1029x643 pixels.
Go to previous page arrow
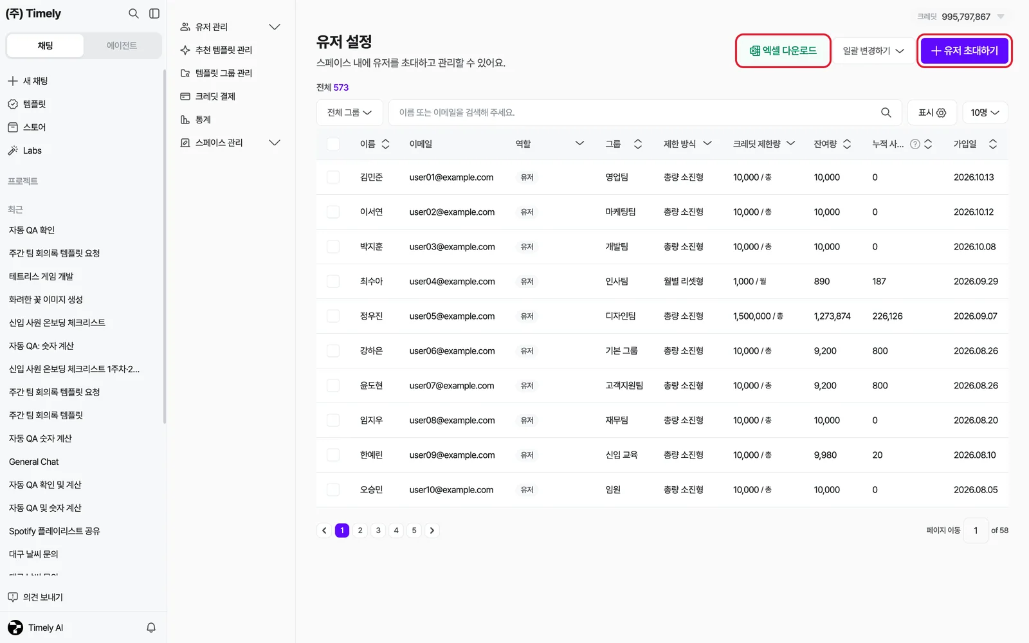coord(324,530)
